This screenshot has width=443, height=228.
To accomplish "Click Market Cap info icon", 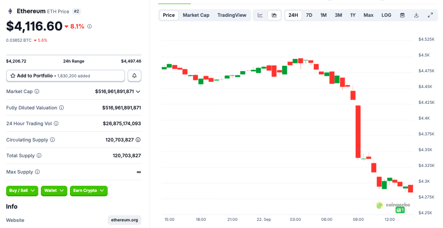I will pos(37,92).
